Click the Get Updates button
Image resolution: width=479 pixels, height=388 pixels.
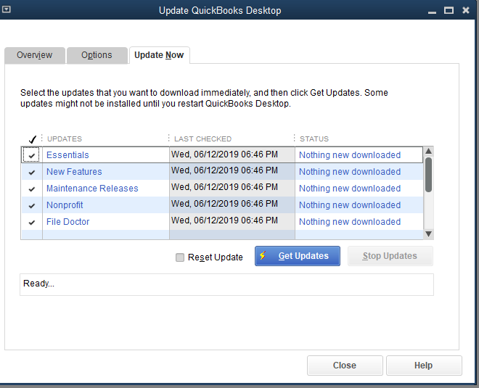298,256
